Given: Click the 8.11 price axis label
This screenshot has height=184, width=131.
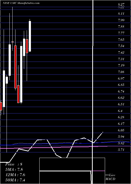Looking at the screenshot, I should point(121,14).
